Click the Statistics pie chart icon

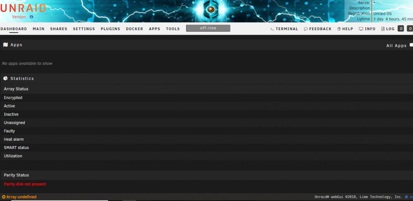5,78
